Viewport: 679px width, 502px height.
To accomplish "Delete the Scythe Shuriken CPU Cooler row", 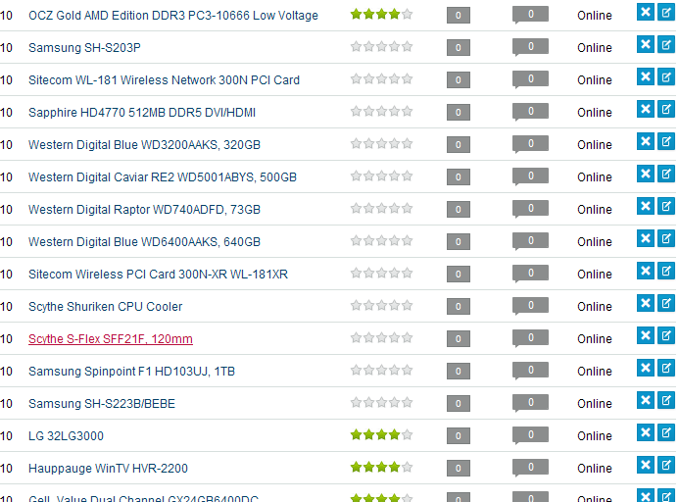I will click(646, 303).
